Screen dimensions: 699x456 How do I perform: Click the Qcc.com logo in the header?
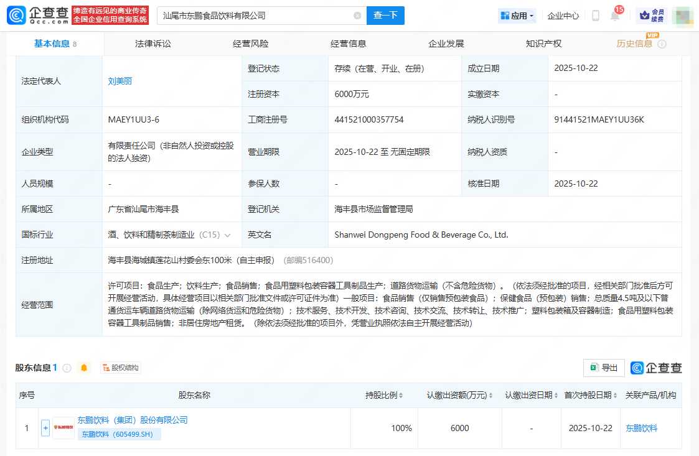(39, 16)
